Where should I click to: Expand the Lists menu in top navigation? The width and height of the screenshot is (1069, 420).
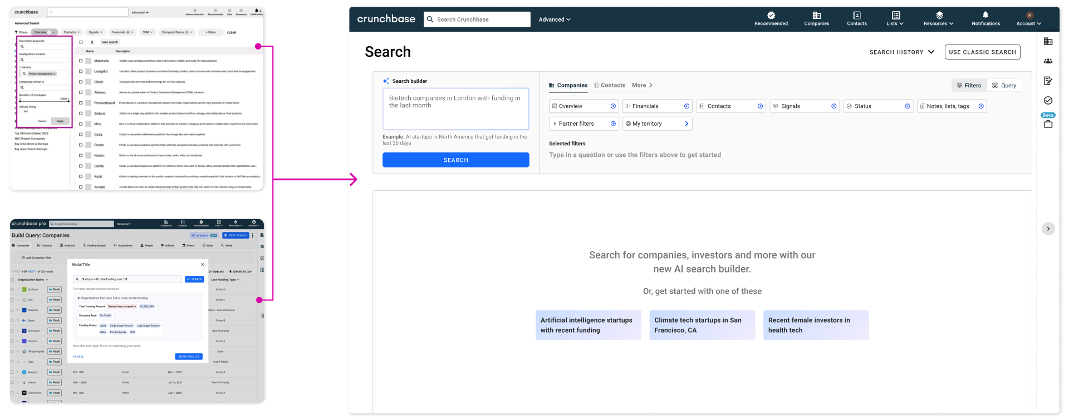(895, 19)
